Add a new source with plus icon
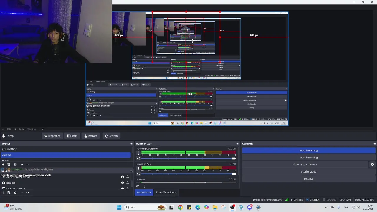Image resolution: width=377 pixels, height=212 pixels. coord(3,193)
